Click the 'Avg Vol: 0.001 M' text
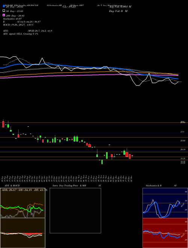The height and width of the screenshot is (248, 188). [120, 7]
